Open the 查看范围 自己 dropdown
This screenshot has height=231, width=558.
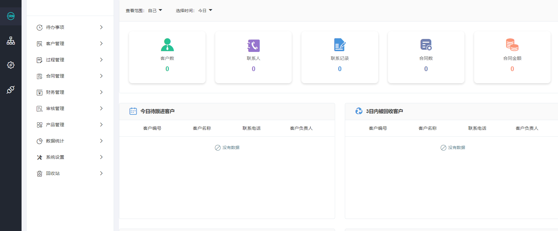pyautogui.click(x=155, y=11)
